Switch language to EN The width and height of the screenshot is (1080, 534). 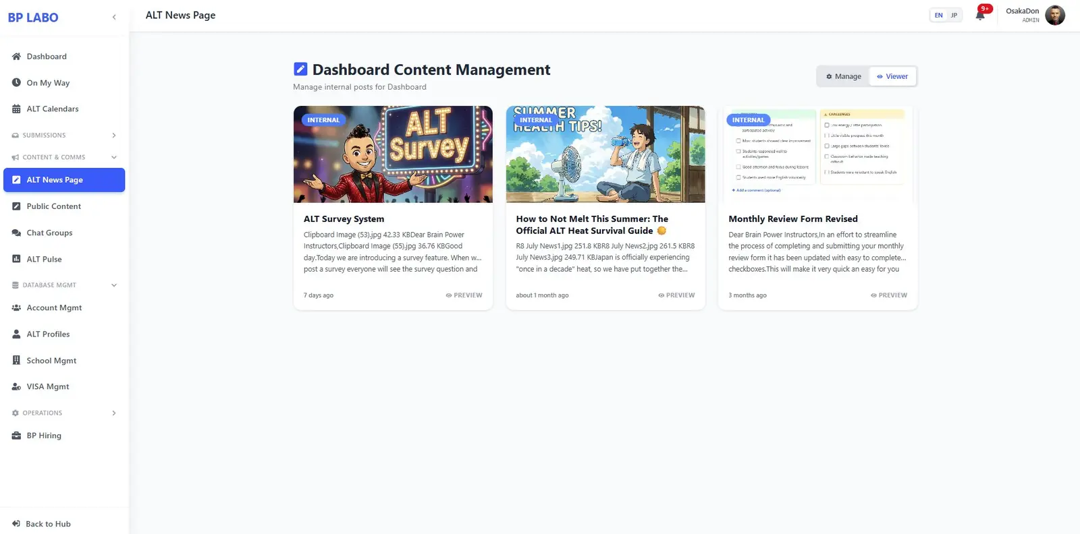938,16
